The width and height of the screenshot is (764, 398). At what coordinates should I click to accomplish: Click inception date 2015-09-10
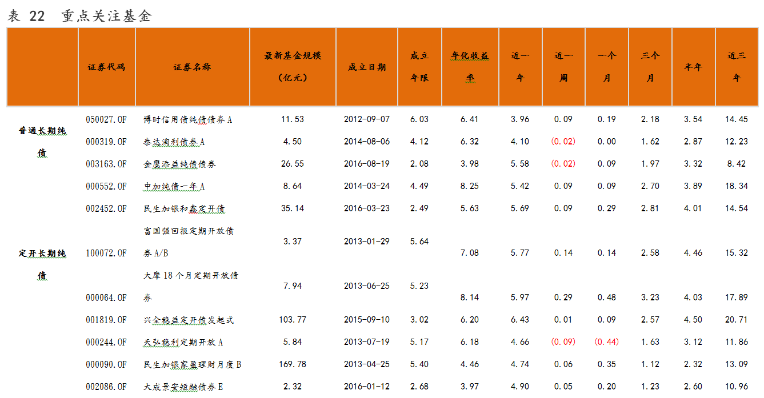click(367, 320)
